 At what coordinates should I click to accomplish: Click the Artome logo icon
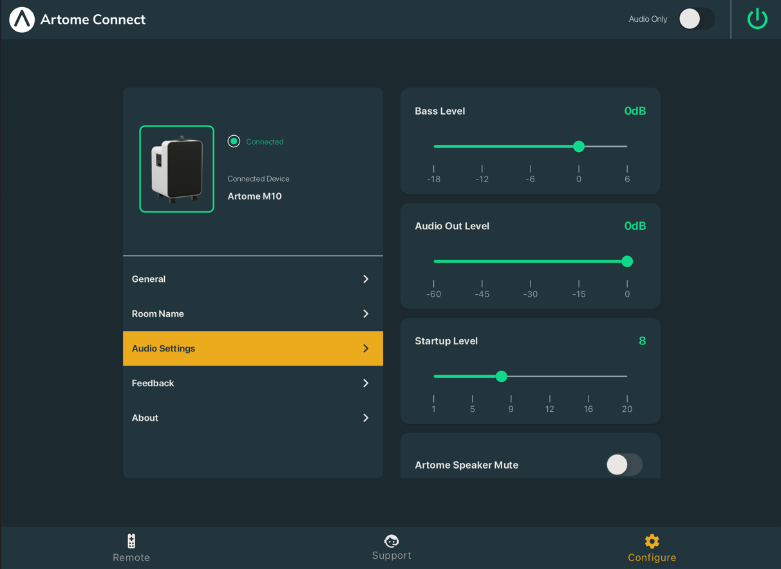22,19
